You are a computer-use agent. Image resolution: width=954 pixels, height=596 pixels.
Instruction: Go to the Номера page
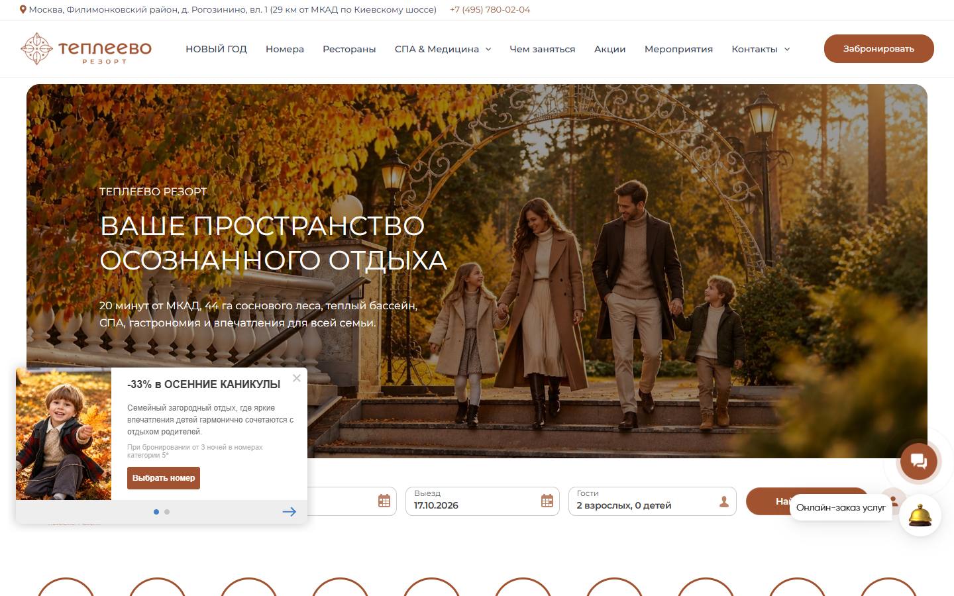(285, 49)
